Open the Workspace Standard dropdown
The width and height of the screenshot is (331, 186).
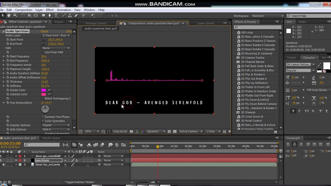coord(267,16)
